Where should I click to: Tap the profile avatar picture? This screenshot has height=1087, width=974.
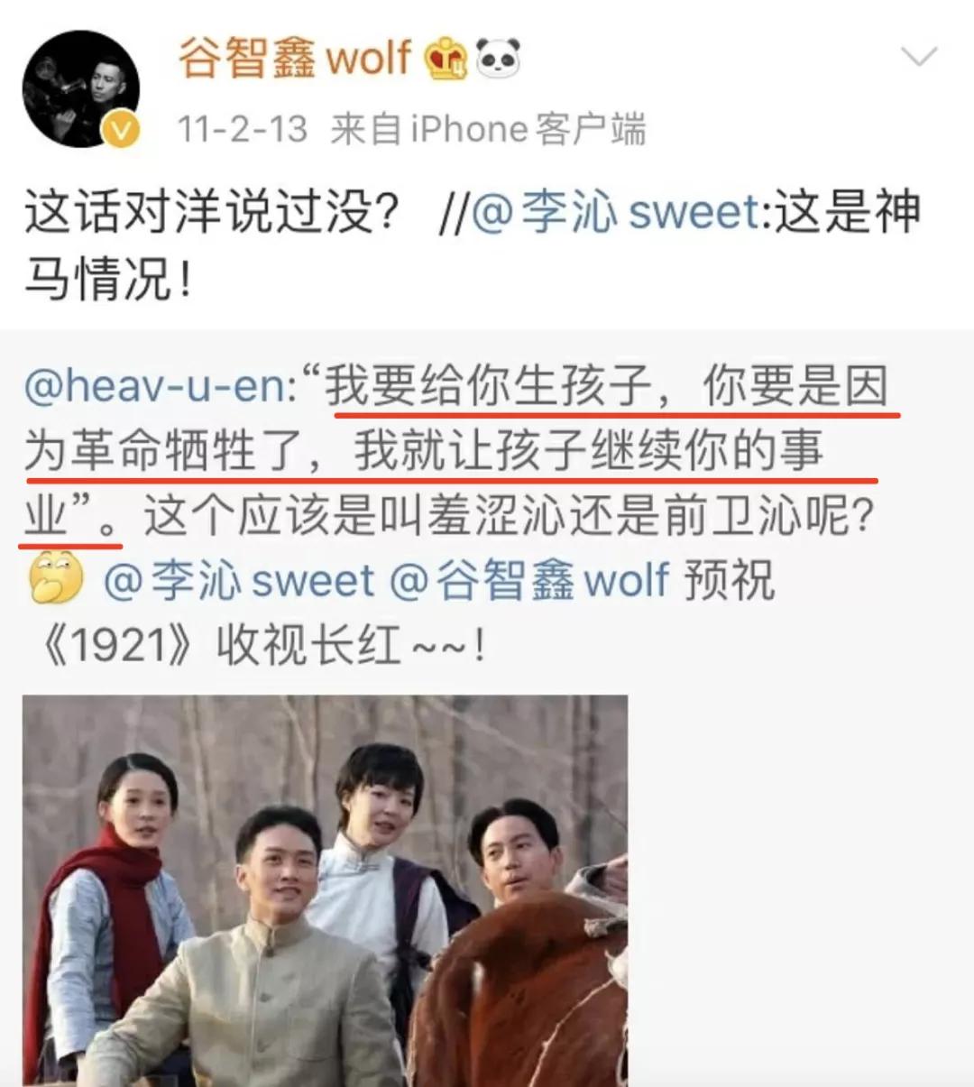point(80,88)
